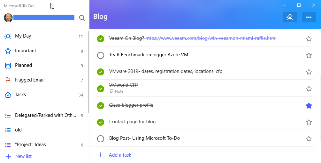Mark Blog Post Using Microsoft To-Do important
The height and width of the screenshot is (163, 321).
tap(309, 139)
